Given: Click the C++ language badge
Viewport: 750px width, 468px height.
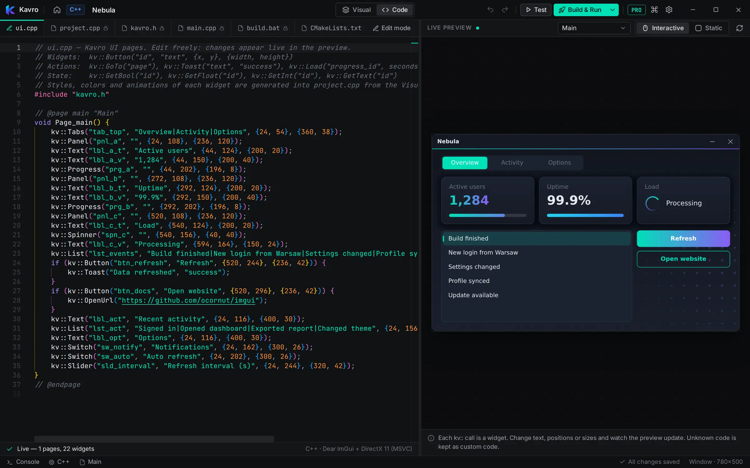Looking at the screenshot, I should coord(75,10).
